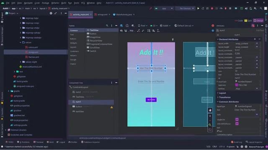Image resolution: width=268 pixels, height=150 pixels.
Task: Switch to Split view mode
Action: coord(248,20)
